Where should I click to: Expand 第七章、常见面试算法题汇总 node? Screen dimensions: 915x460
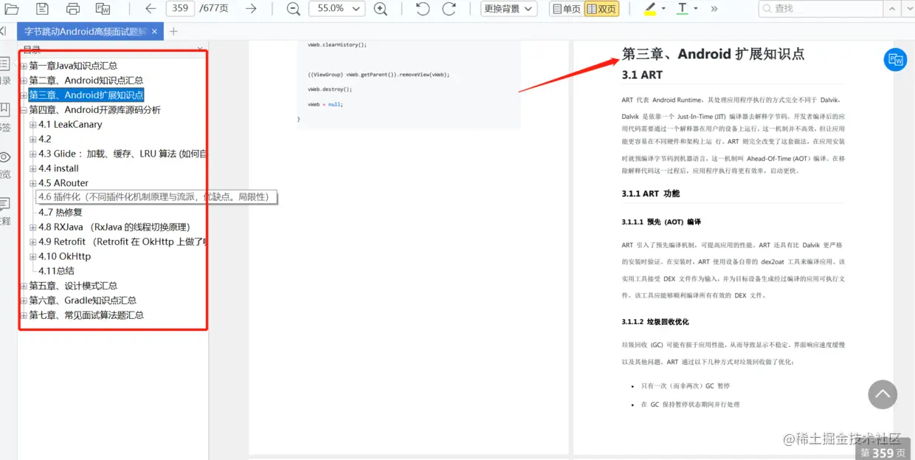pos(24,315)
